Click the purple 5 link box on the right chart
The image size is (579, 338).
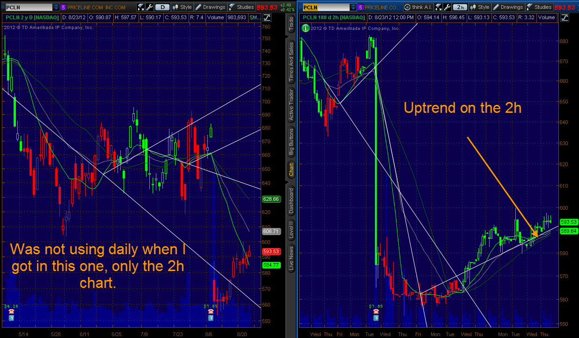pyautogui.click(x=360, y=7)
